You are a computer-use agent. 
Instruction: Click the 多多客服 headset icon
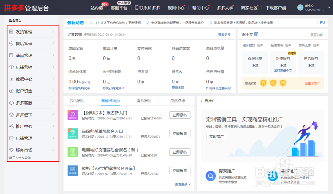tap(11, 103)
